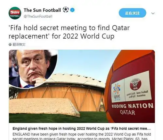163x140 pixels.
Task: Toggle the blue following button
Action: pyautogui.click(x=132, y=13)
